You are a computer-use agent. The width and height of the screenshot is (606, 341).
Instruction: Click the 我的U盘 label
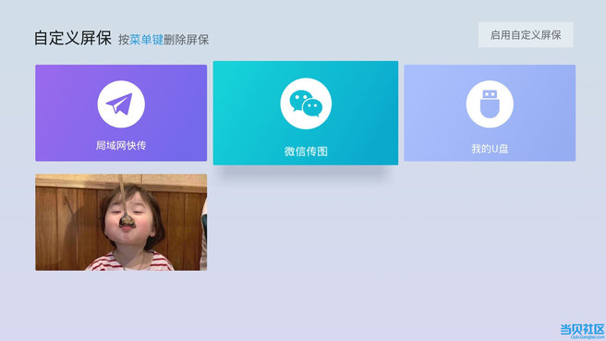(x=490, y=149)
